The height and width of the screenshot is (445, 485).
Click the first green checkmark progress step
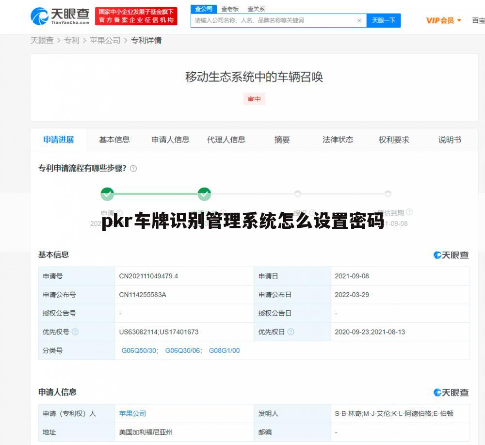tap(107, 194)
